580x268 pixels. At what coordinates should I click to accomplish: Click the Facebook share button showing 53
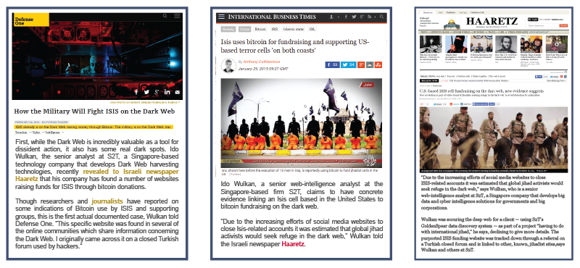point(332,64)
